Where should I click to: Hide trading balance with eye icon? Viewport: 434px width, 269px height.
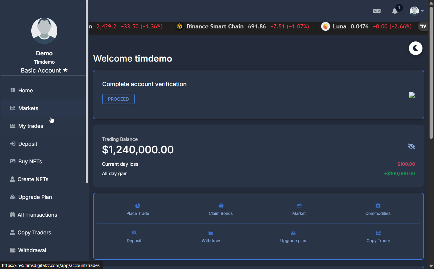point(411,146)
